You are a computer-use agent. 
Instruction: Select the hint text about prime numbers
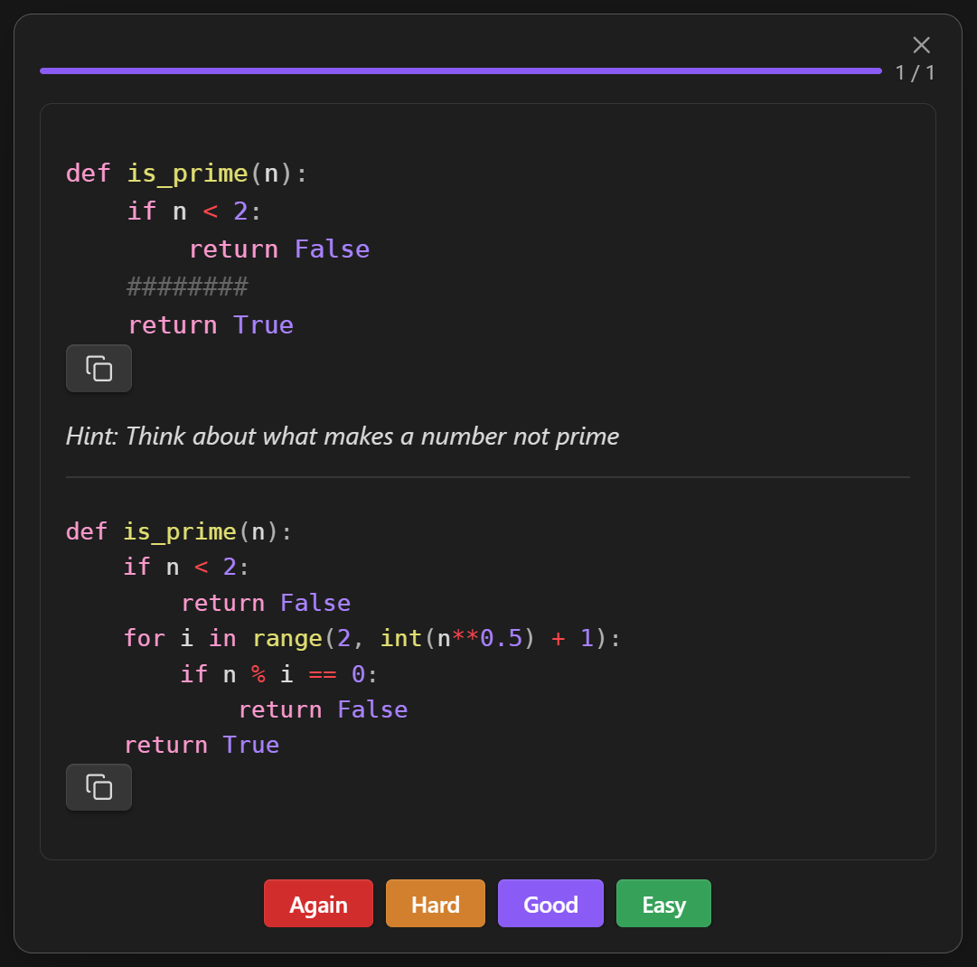click(x=342, y=436)
